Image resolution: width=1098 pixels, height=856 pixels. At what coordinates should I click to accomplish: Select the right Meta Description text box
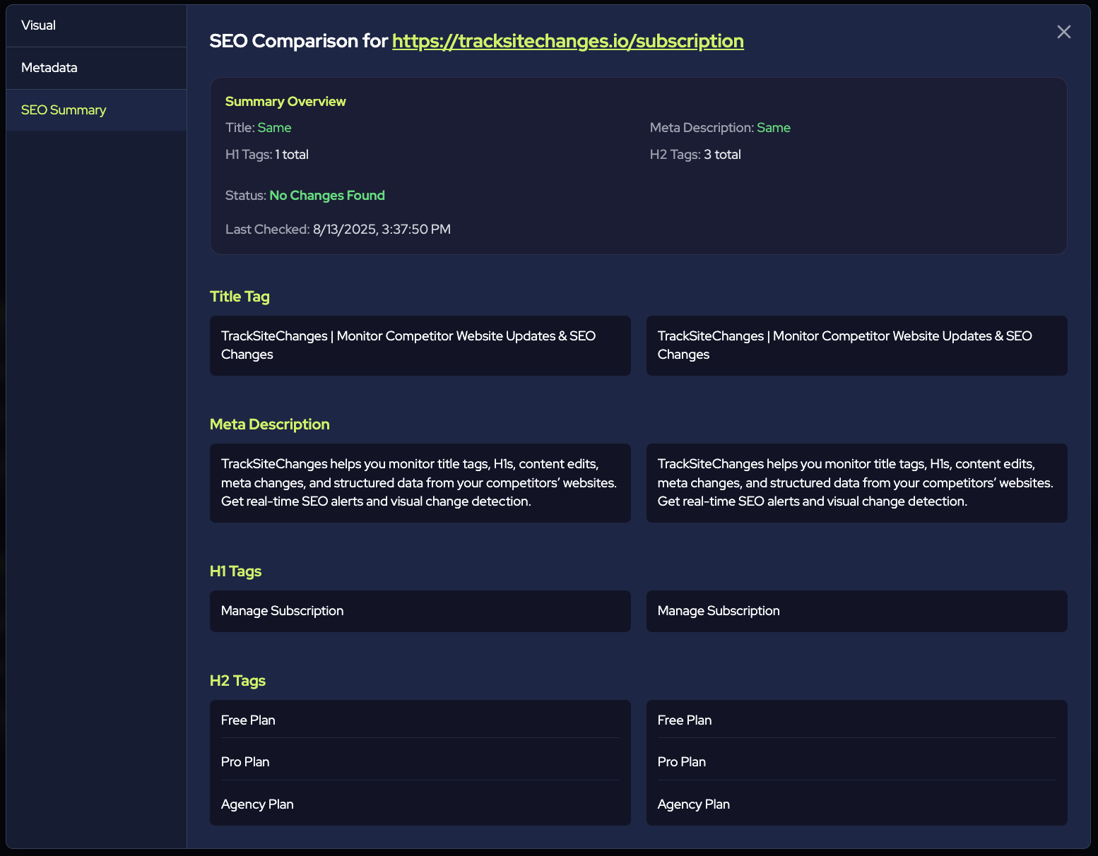click(857, 483)
